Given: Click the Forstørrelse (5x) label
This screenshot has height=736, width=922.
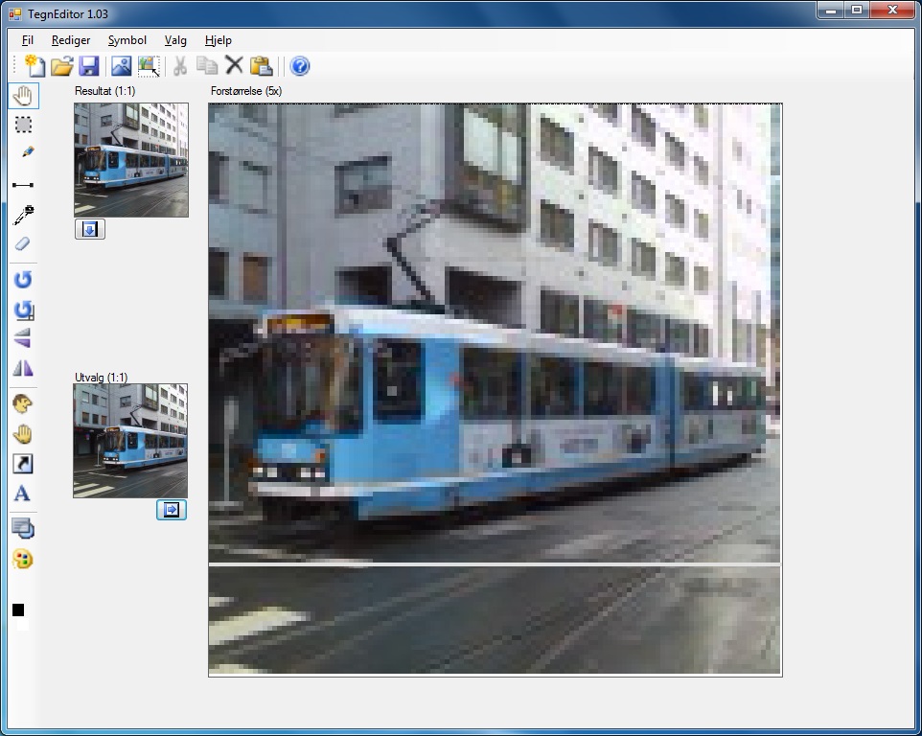Looking at the screenshot, I should 246,91.
